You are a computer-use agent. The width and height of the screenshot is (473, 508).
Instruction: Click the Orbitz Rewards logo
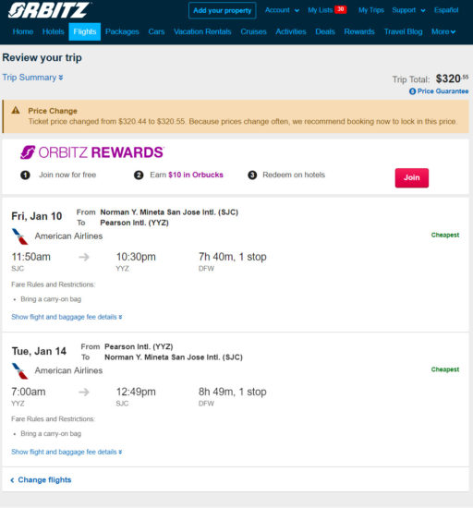tap(92, 152)
